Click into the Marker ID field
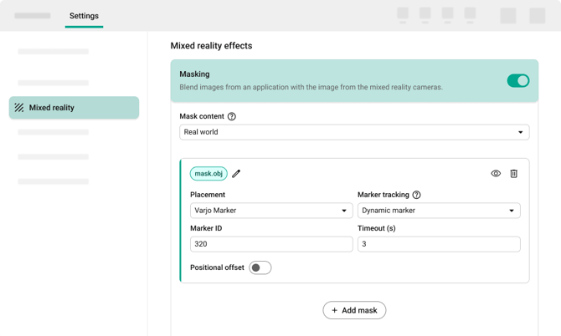The height and width of the screenshot is (336, 561). tap(270, 244)
